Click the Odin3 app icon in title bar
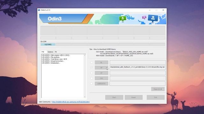The width and height of the screenshot is (204, 114). click(x=39, y=10)
